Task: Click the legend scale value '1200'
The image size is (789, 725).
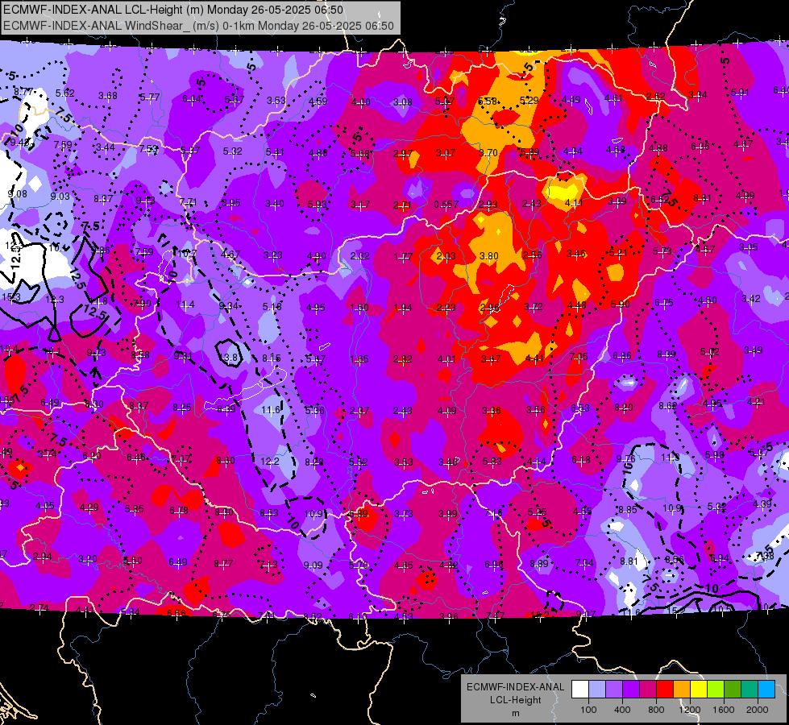Action: tap(690, 710)
